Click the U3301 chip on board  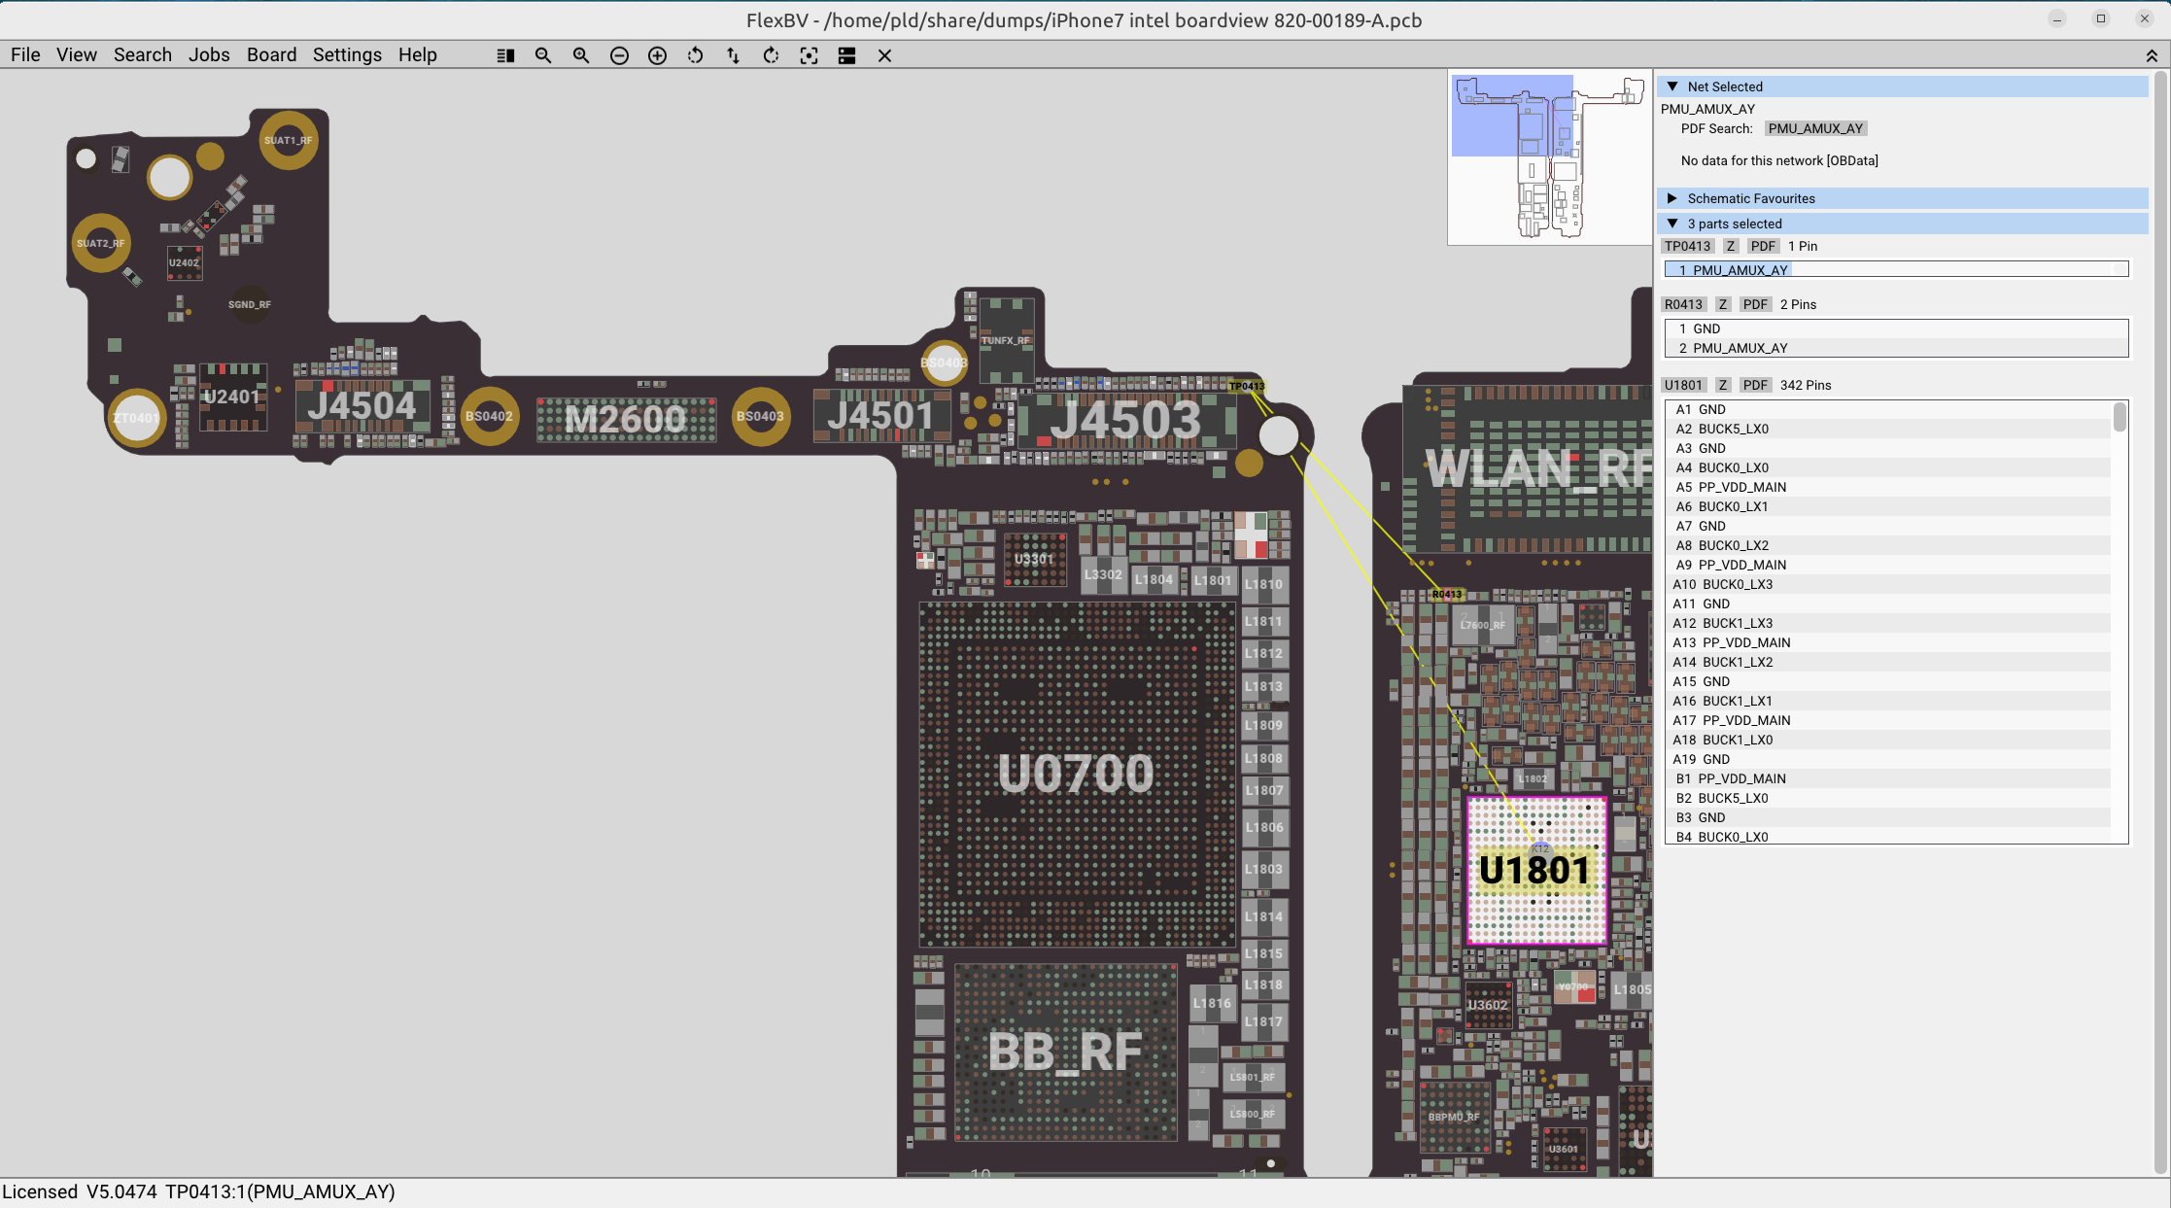pos(1034,559)
